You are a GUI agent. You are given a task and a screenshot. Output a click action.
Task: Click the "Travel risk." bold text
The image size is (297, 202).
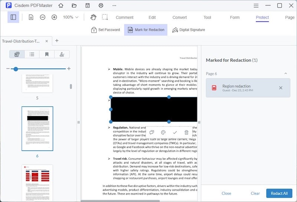pyautogui.click(x=120, y=159)
